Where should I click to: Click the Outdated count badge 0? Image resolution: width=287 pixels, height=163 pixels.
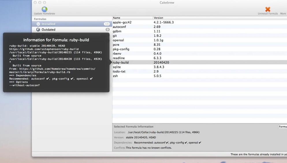(107, 29)
